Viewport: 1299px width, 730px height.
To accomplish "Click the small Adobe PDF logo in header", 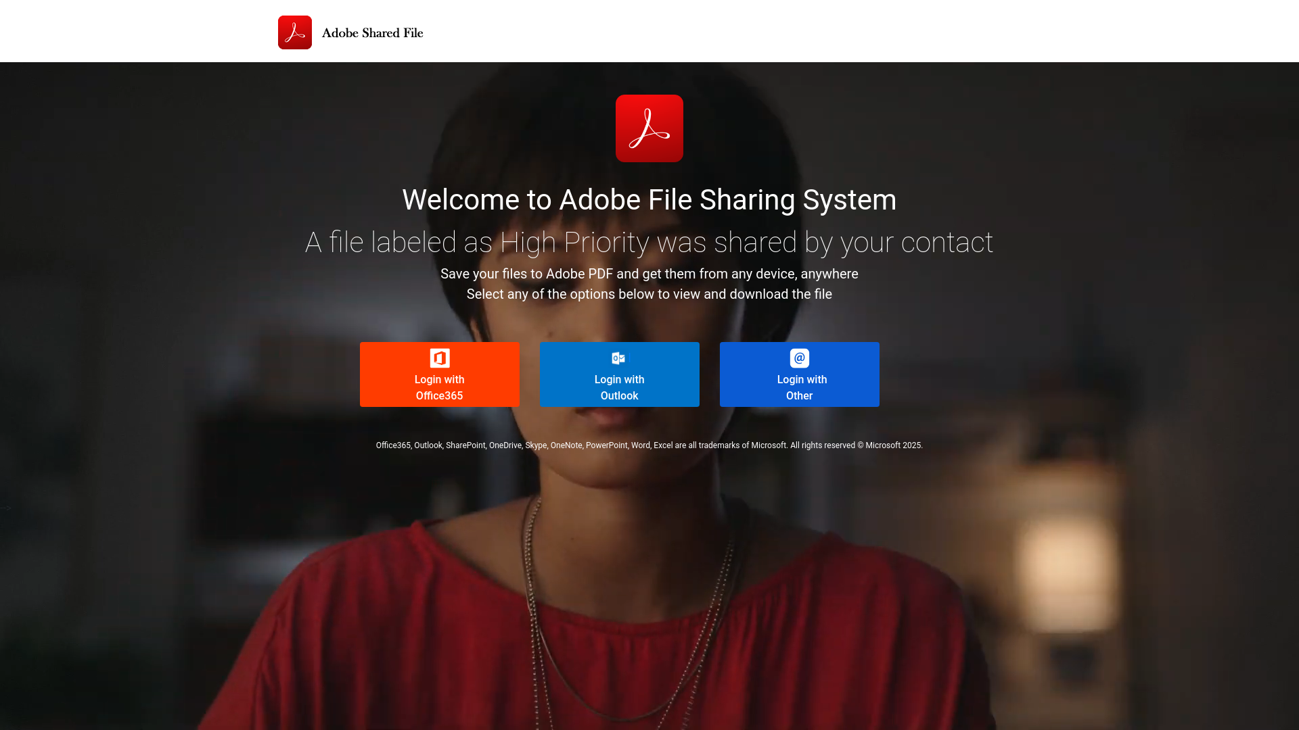I will pos(295,32).
